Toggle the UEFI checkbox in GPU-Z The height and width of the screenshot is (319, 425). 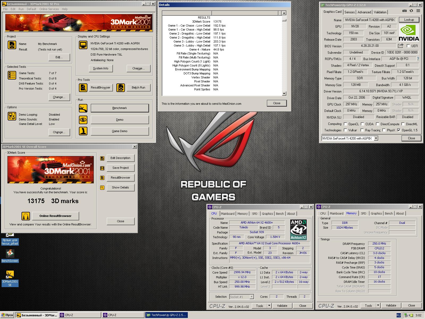click(x=409, y=46)
